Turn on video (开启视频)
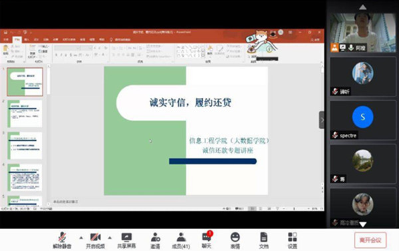399x251 pixels. pos(95,240)
